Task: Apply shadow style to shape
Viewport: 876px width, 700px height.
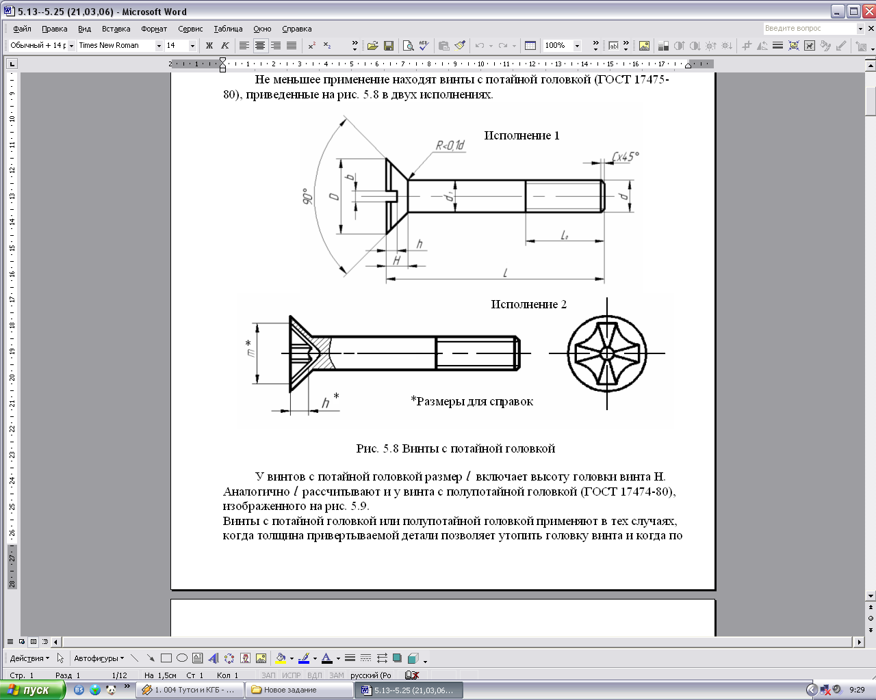Action: coord(397,658)
